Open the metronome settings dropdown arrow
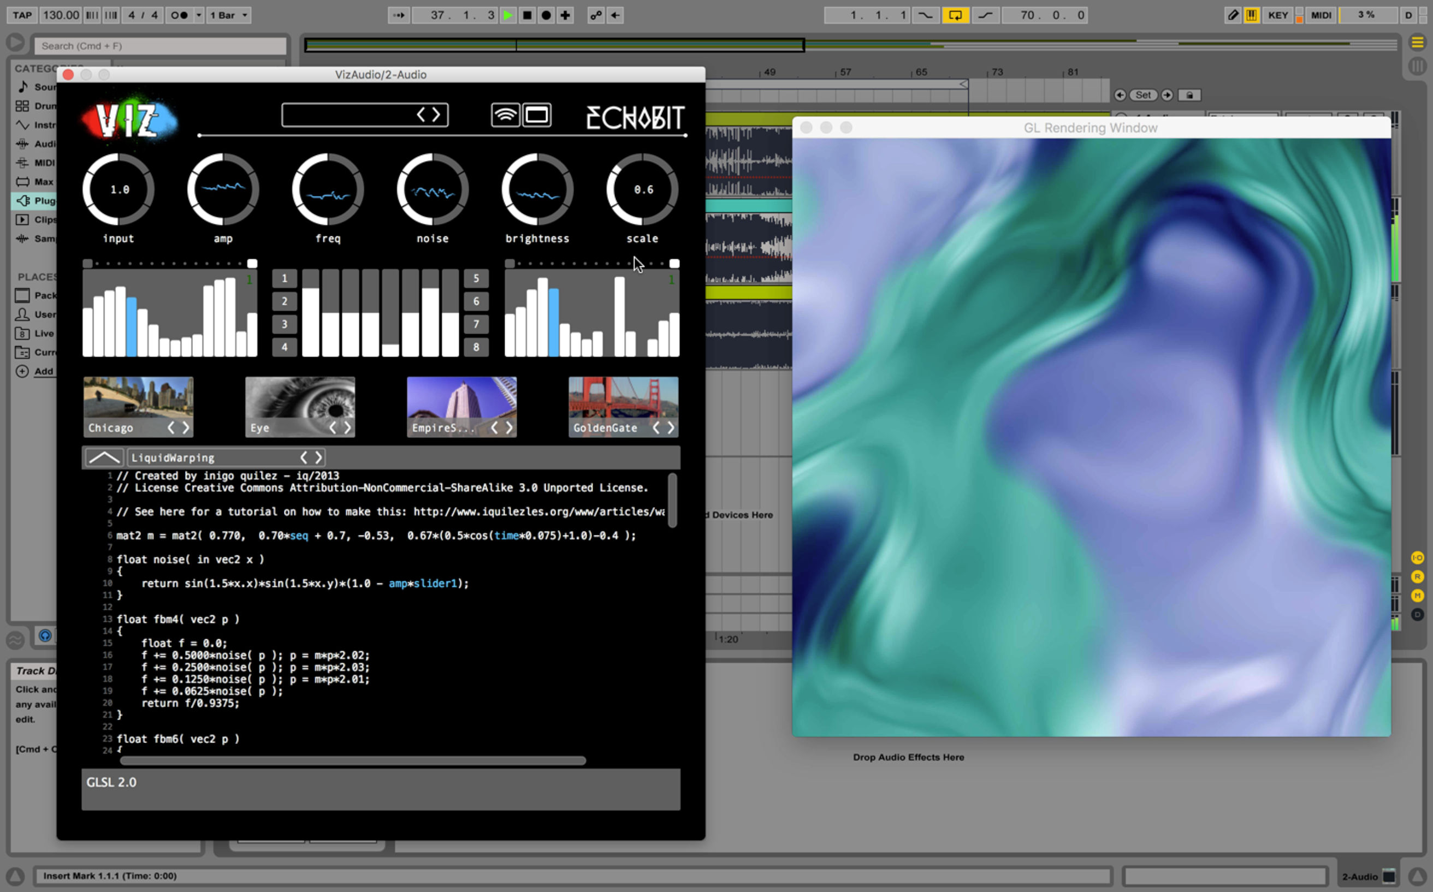1433x892 pixels. pos(199,15)
